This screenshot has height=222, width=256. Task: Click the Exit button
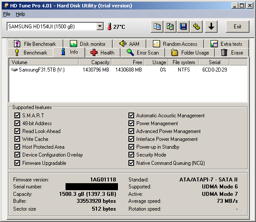[x=238, y=27]
